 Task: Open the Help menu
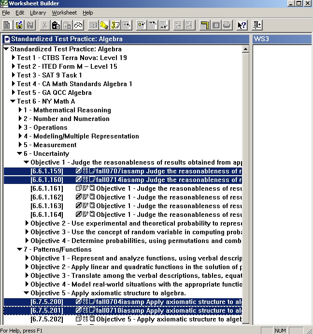(x=88, y=13)
